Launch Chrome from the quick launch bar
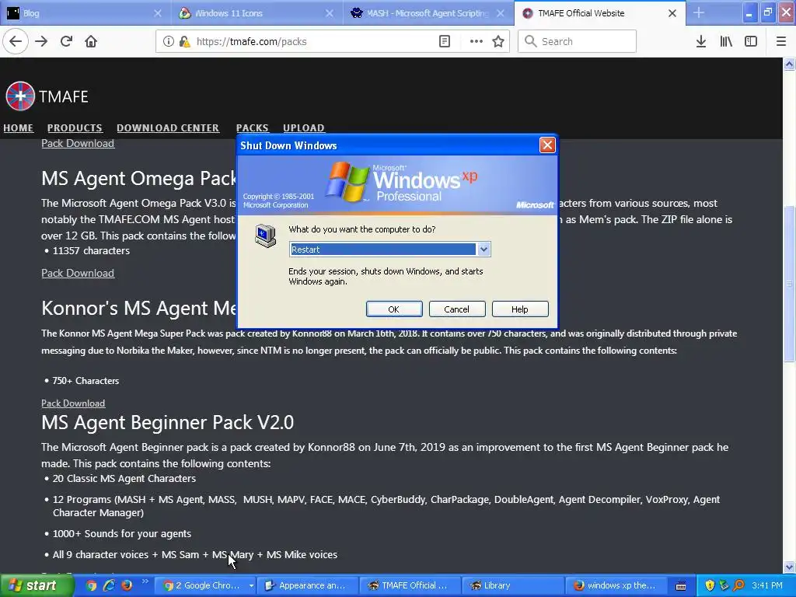Screen dimensions: 796x597 click(91, 585)
